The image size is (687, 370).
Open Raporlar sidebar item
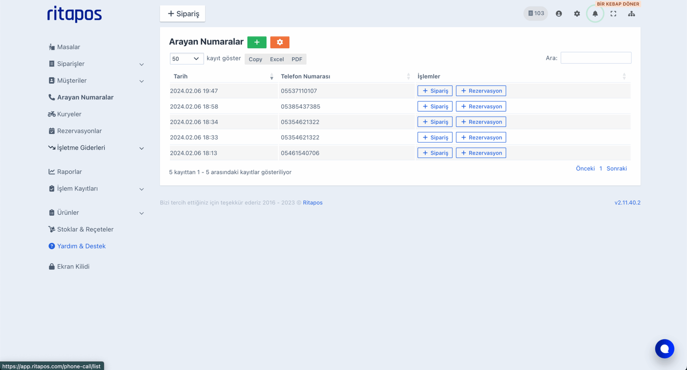[69, 172]
